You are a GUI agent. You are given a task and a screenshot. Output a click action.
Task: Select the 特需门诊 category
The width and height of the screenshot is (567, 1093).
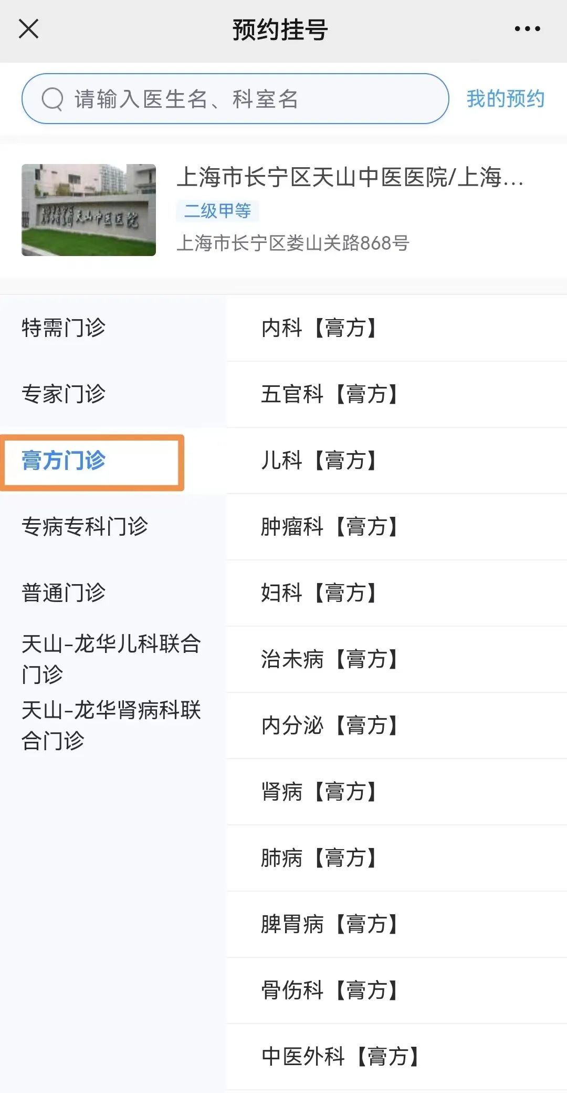65,326
